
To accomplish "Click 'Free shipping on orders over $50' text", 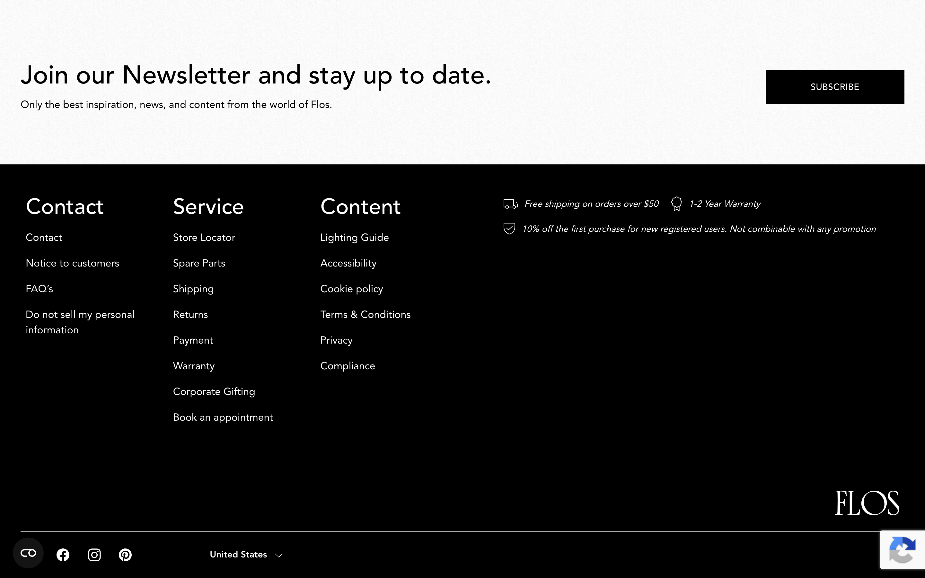I will [592, 204].
